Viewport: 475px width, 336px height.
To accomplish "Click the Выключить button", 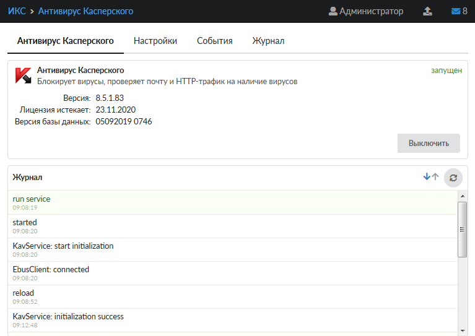I will (x=429, y=143).
